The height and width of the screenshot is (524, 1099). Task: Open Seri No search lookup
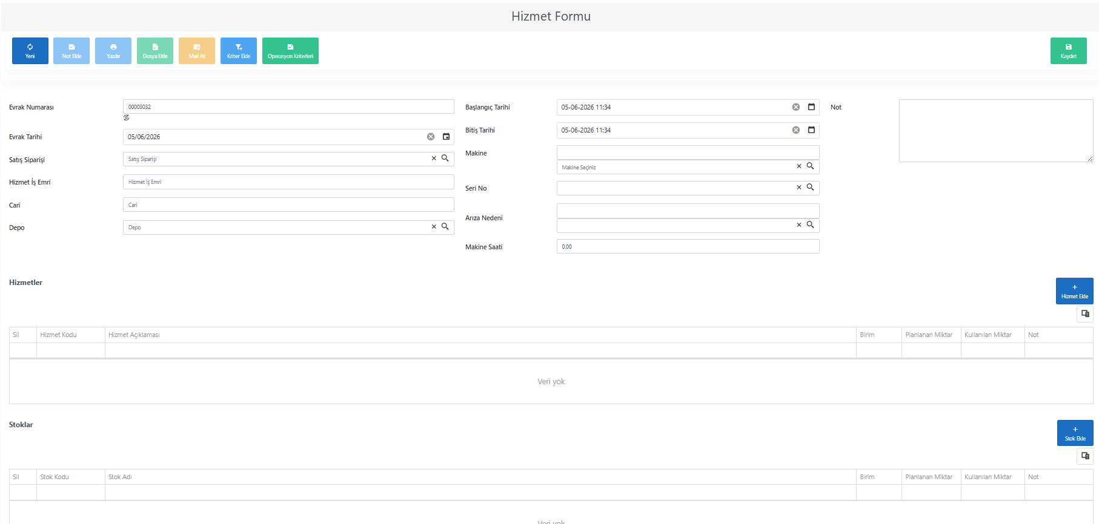click(811, 188)
